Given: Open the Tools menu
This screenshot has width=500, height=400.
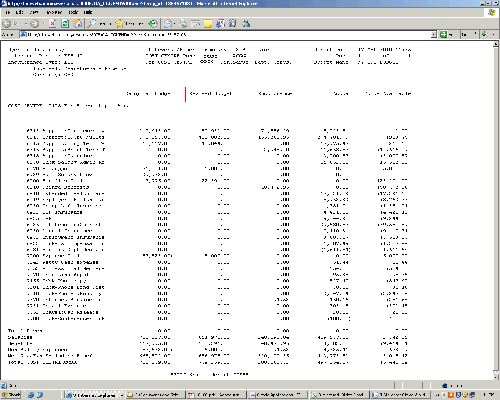Looking at the screenshot, I should tap(73, 12).
